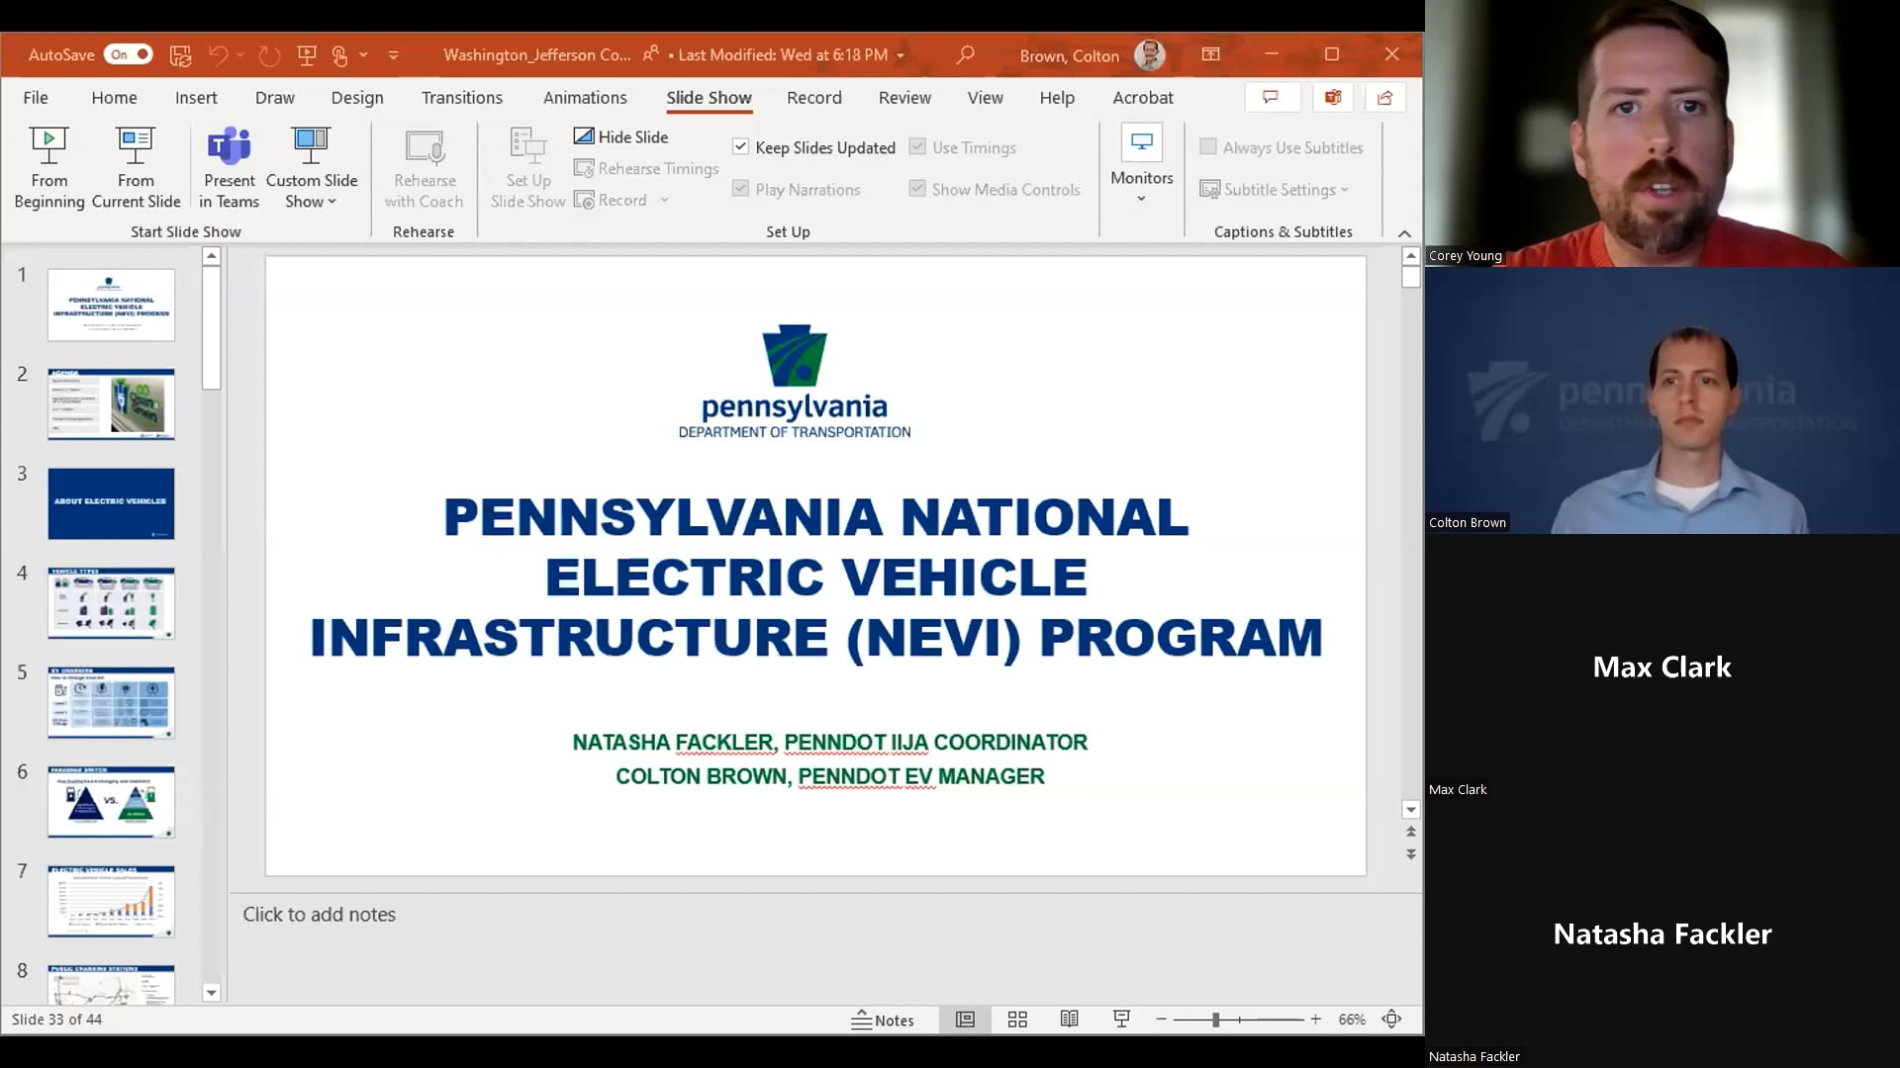Viewport: 1900px width, 1068px height.
Task: Open the Review tab
Action: 904,97
